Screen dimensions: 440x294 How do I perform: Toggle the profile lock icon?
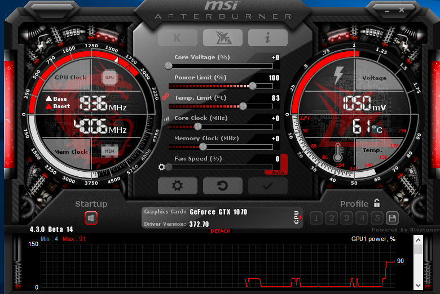pyautogui.click(x=377, y=203)
